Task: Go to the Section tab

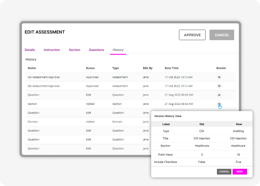Action: tap(74, 50)
